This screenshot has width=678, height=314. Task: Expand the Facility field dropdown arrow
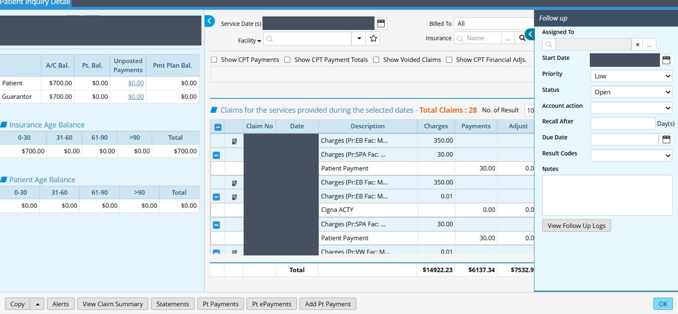359,39
